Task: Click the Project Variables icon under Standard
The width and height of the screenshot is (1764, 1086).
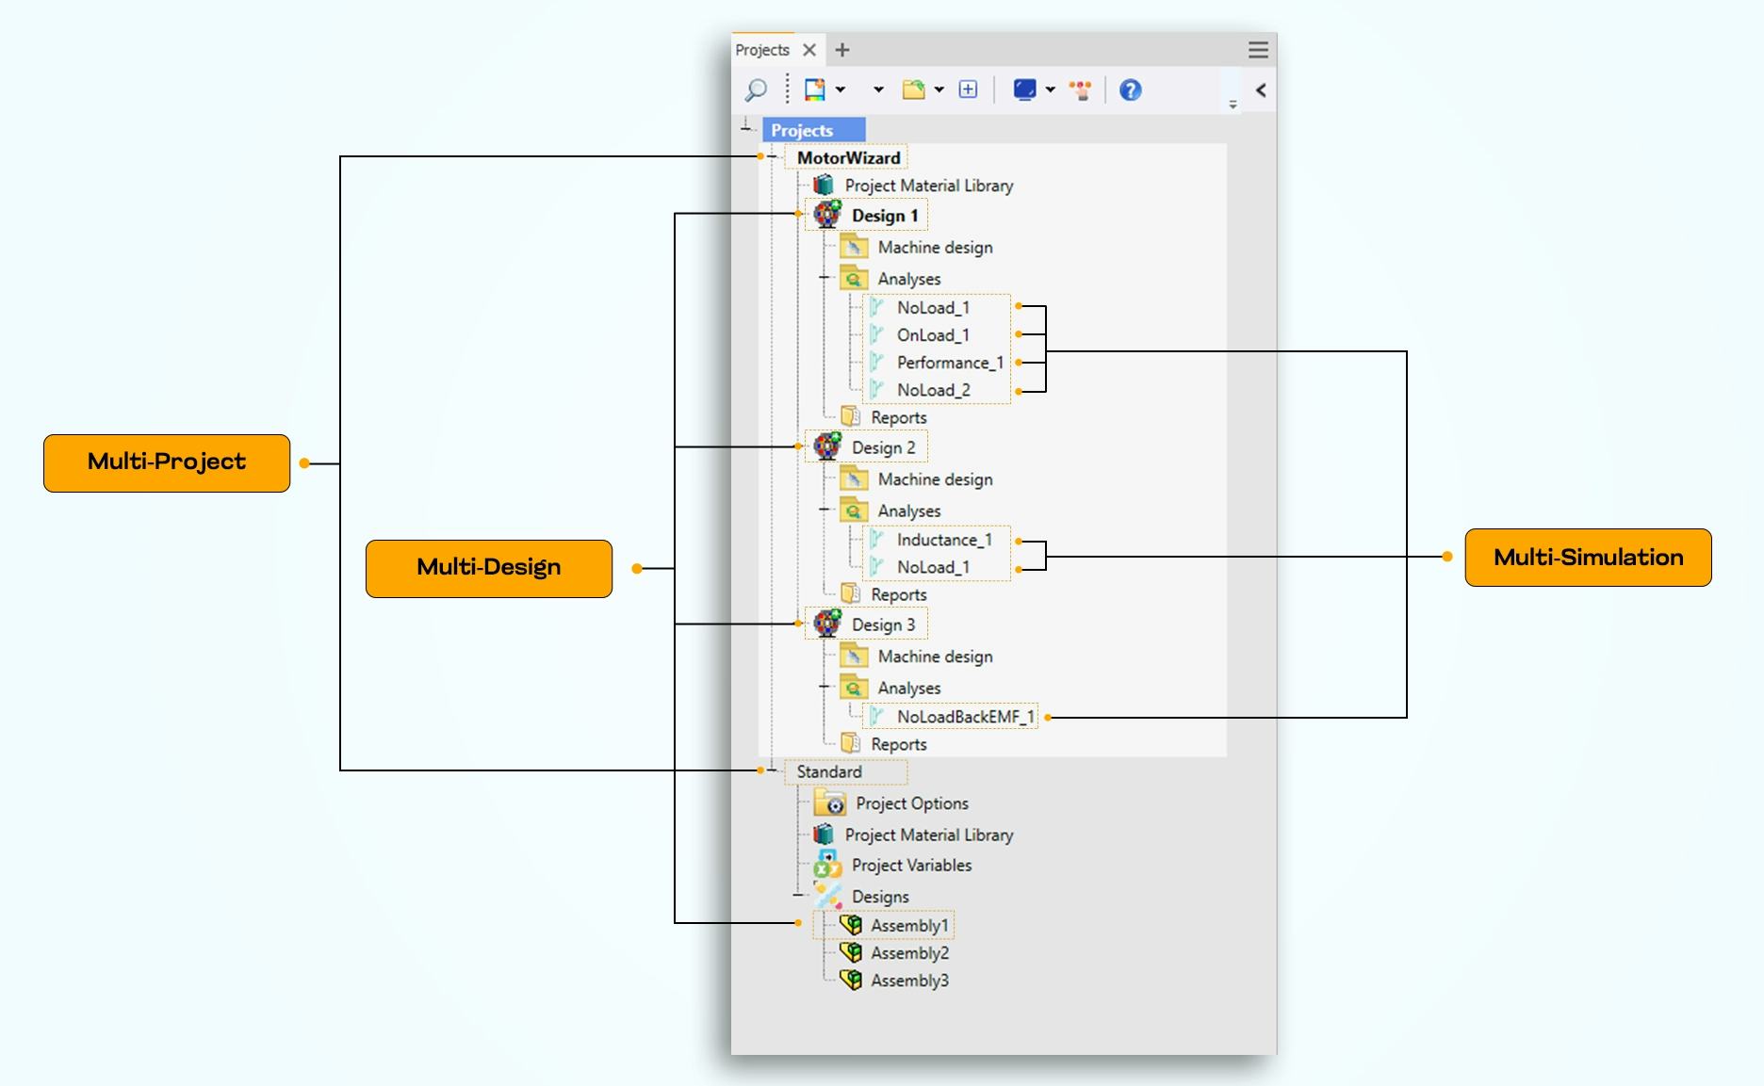Action: pos(827,865)
